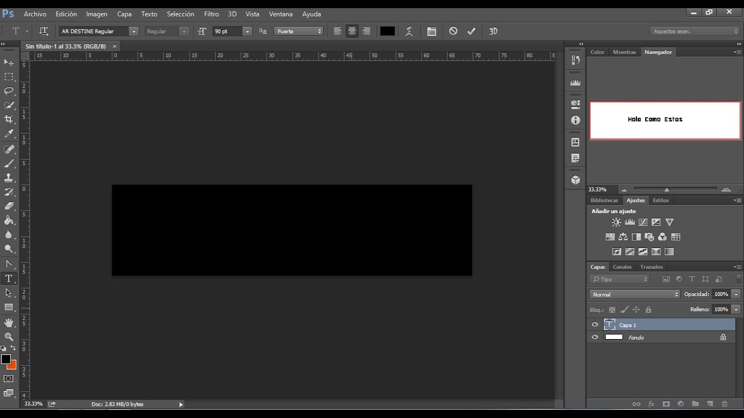Select the Clone Stamp tool

9,178
